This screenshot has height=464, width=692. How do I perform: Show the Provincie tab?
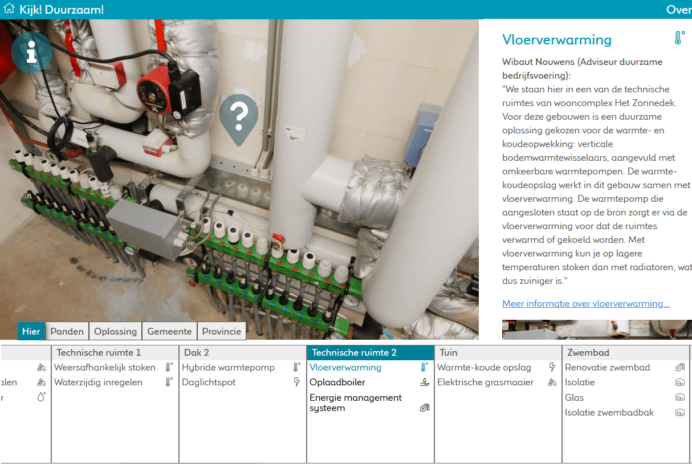pyautogui.click(x=222, y=331)
